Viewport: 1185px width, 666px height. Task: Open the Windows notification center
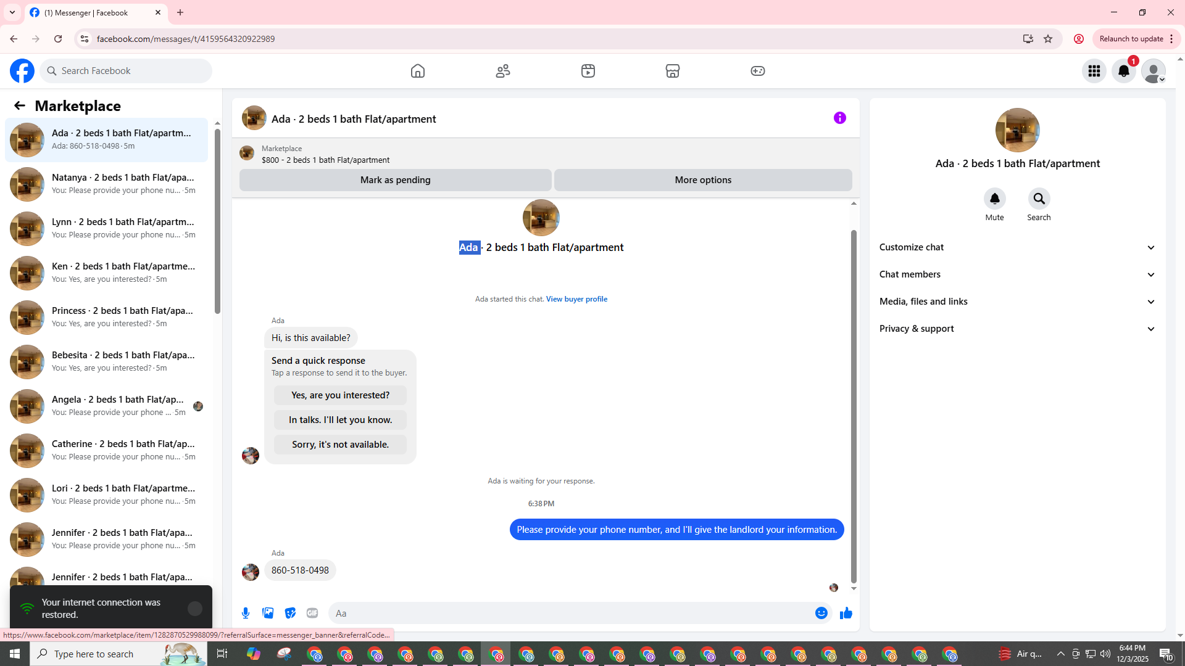1166,654
